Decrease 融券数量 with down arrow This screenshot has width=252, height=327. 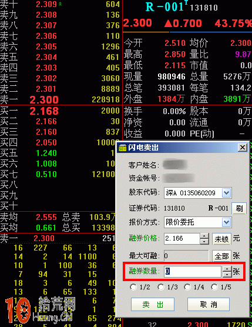(x=227, y=275)
